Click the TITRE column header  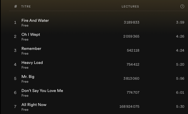click(x=26, y=7)
